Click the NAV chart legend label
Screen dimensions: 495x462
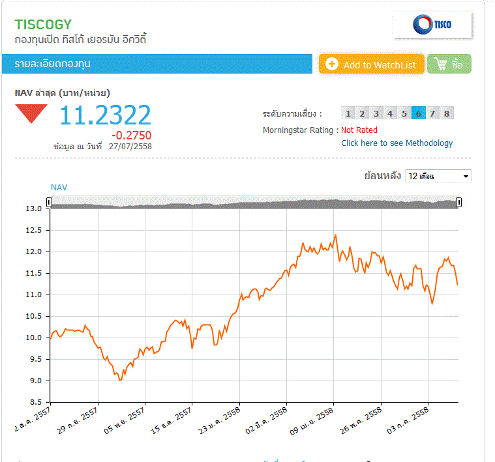pyautogui.click(x=59, y=187)
